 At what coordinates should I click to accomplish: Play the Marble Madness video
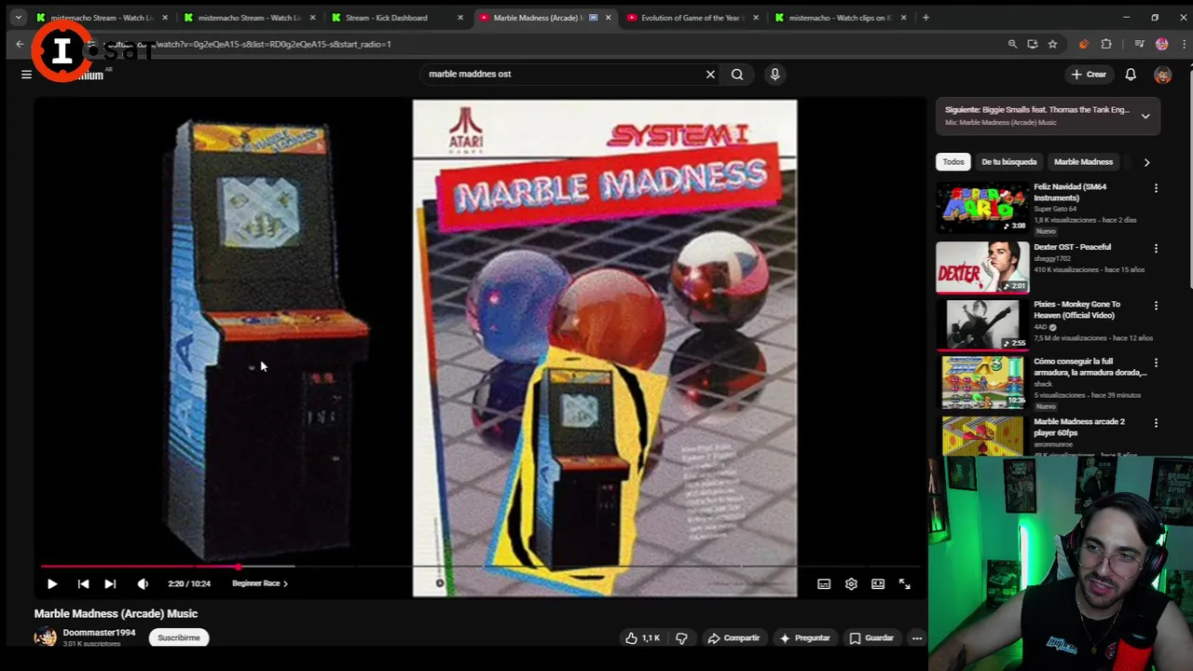[52, 583]
